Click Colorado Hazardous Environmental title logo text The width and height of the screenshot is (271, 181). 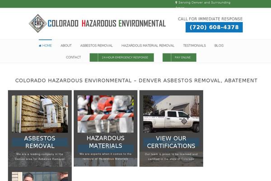click(x=107, y=24)
